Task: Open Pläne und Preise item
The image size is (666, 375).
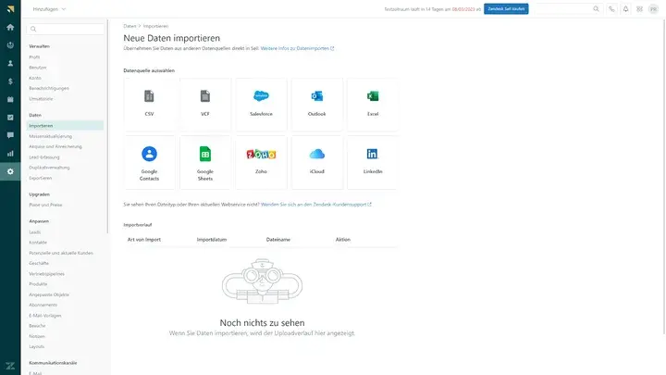Action: point(45,205)
